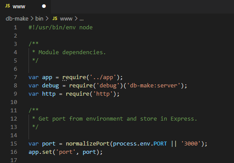Click the 'Module dependencies.' comment
Viewport: 234px width, 163px height.
tap(72, 52)
